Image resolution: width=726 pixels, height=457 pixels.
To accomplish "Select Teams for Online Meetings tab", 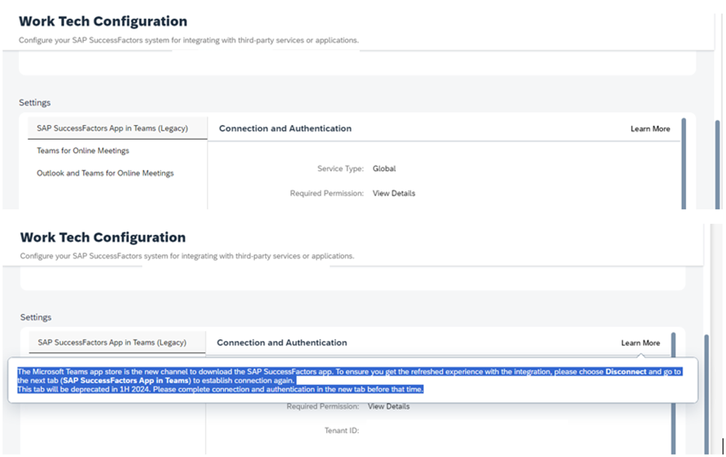I will (83, 150).
